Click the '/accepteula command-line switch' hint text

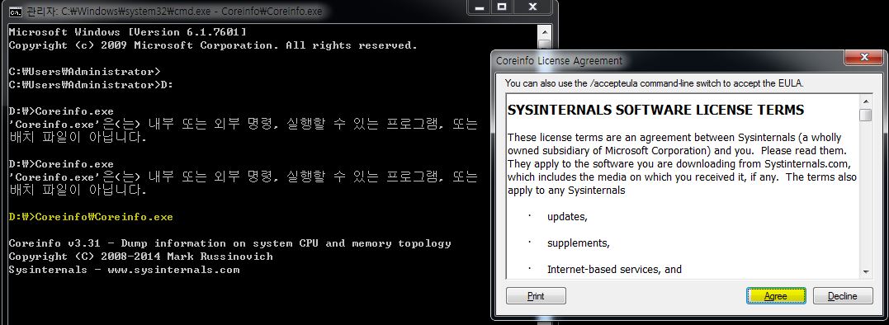pos(655,83)
